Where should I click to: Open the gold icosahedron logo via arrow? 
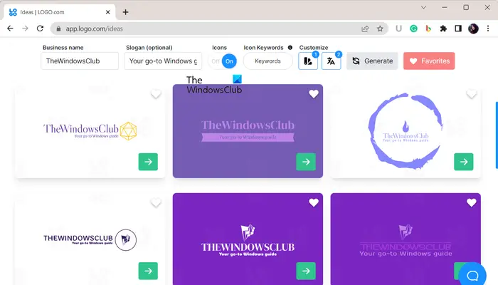tap(148, 162)
